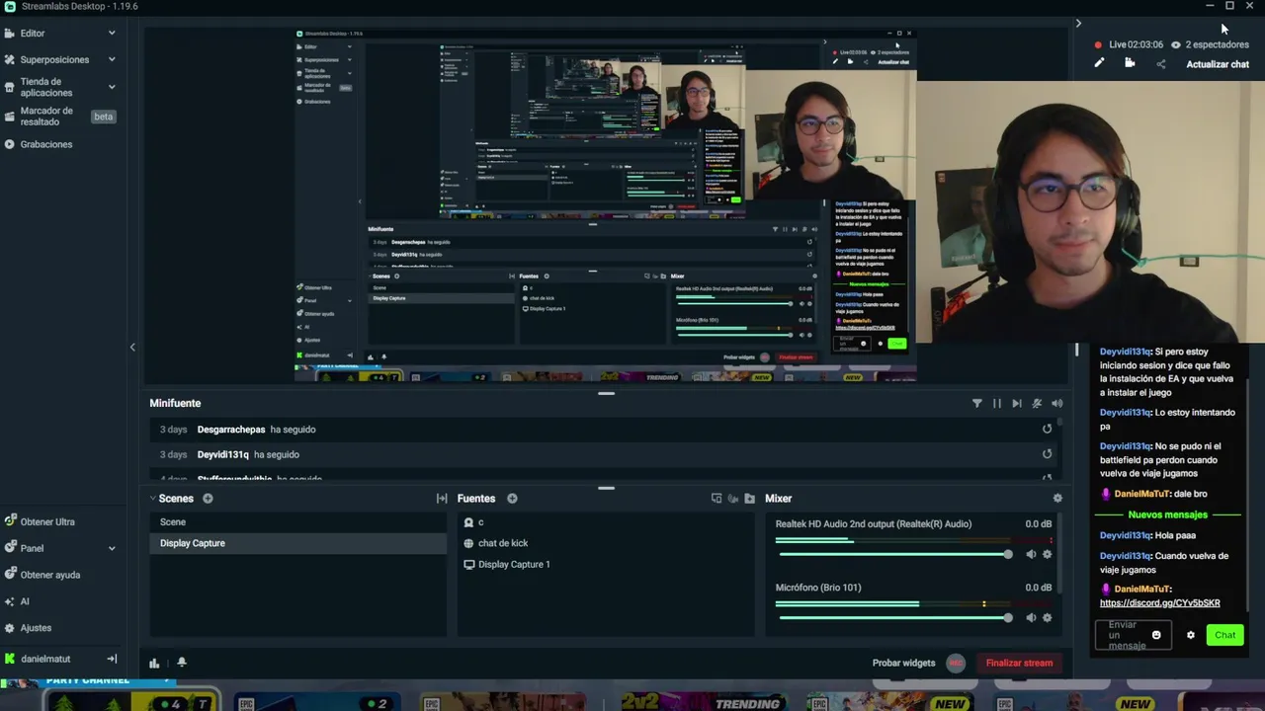The image size is (1265, 711).
Task: Click the viewer count eye icon
Action: point(1176,44)
